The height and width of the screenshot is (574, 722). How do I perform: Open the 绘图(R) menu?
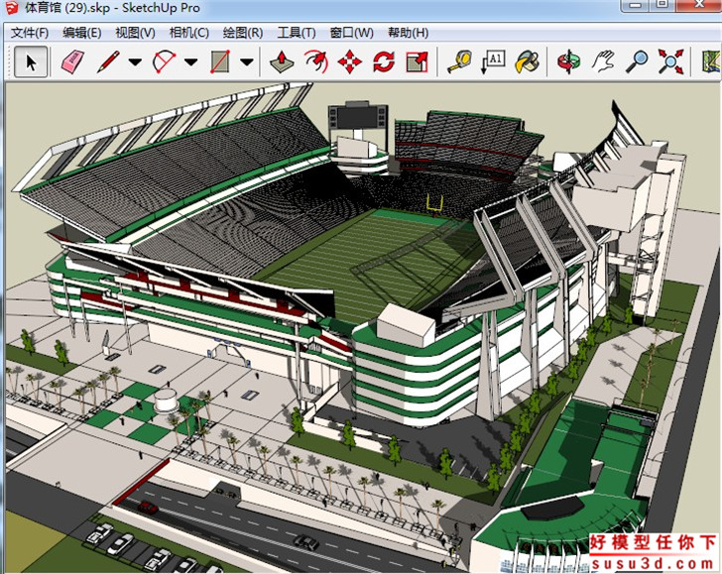(x=243, y=33)
